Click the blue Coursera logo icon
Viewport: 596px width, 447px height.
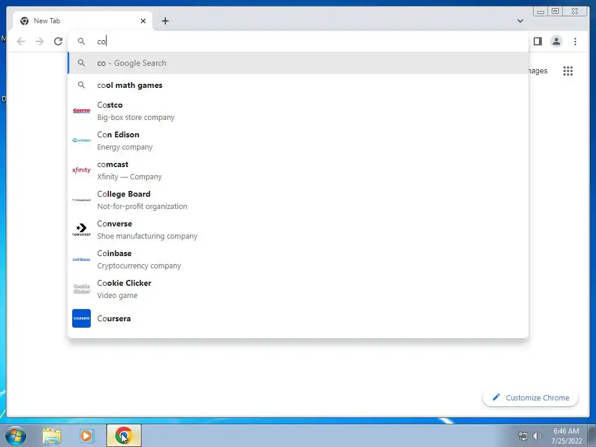81,318
